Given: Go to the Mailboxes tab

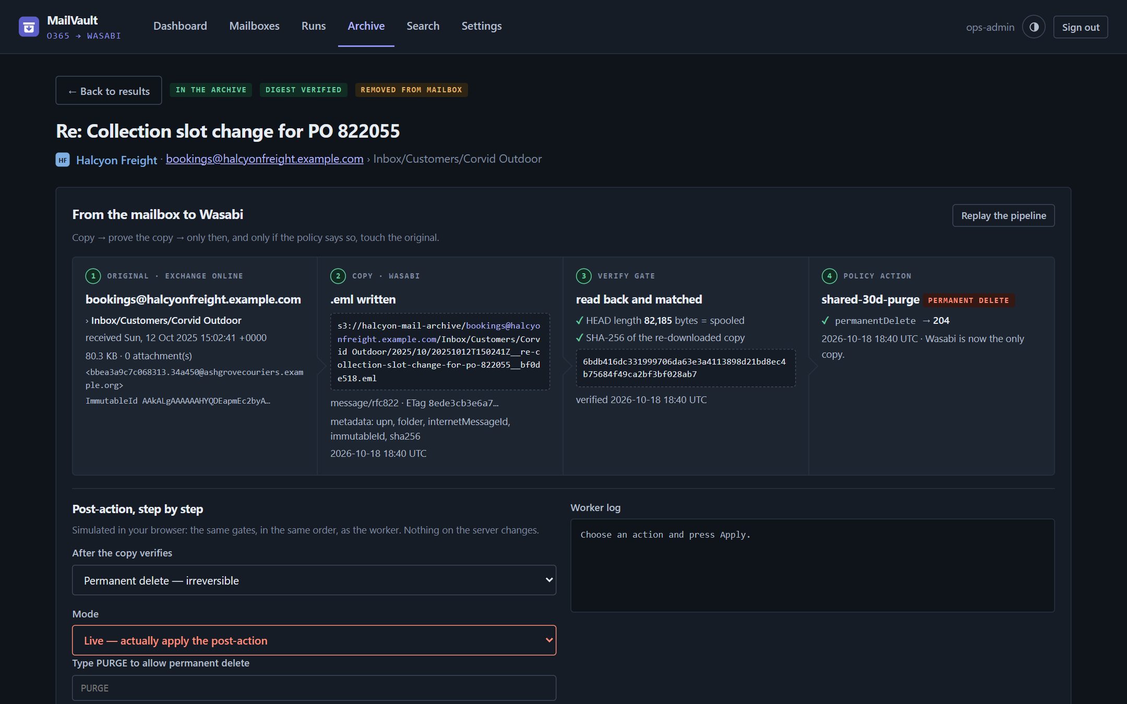Looking at the screenshot, I should click(254, 26).
